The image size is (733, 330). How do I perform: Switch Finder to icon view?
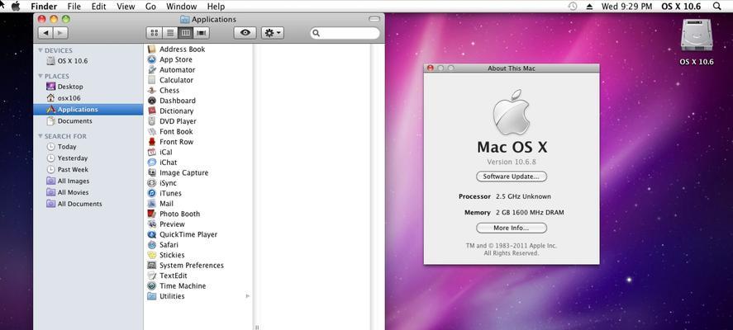tap(155, 33)
